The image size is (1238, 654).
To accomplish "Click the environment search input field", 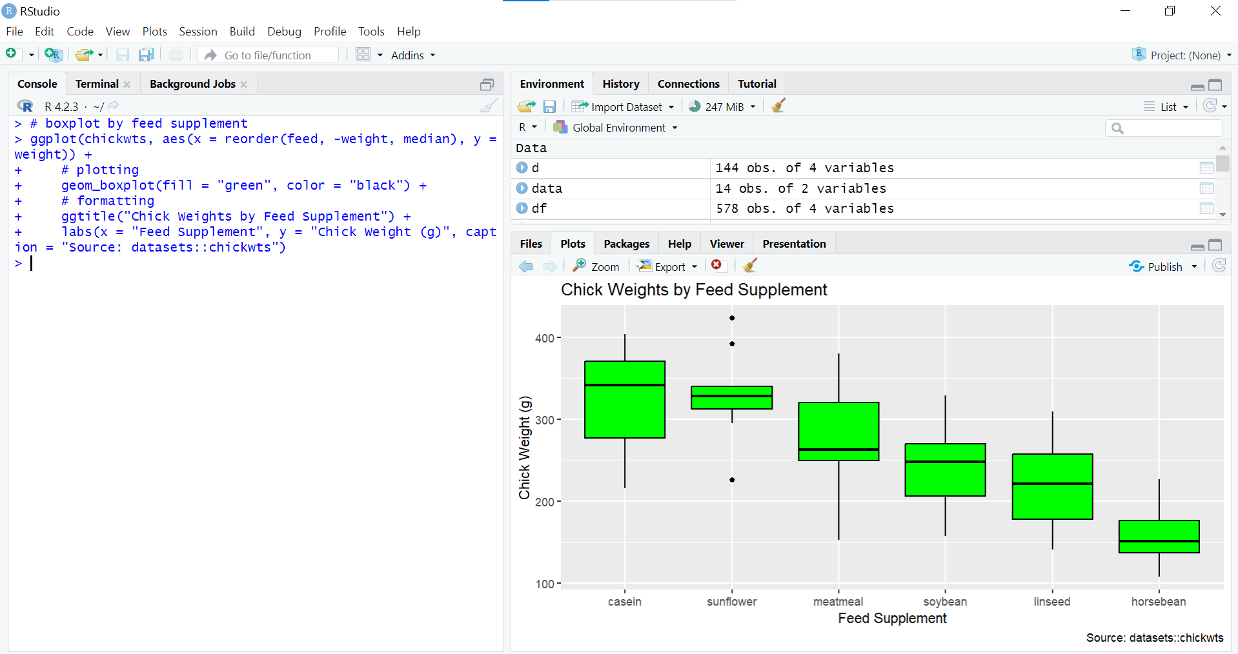I will (1170, 128).
